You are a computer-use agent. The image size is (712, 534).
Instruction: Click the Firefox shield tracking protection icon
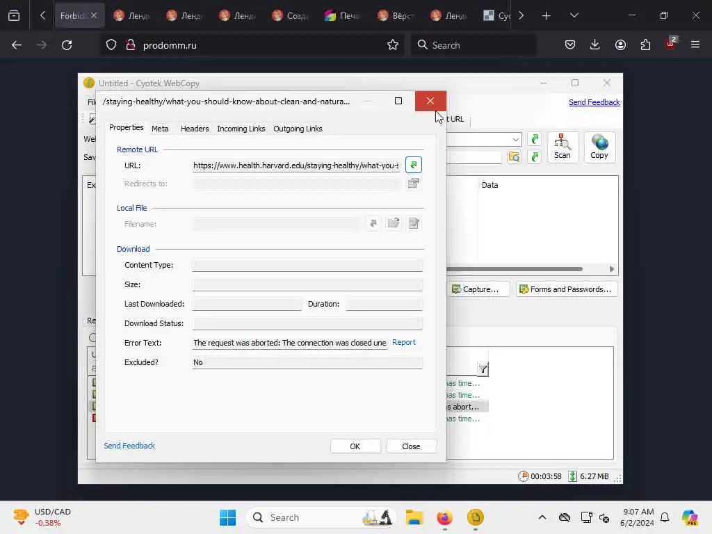pyautogui.click(x=111, y=45)
